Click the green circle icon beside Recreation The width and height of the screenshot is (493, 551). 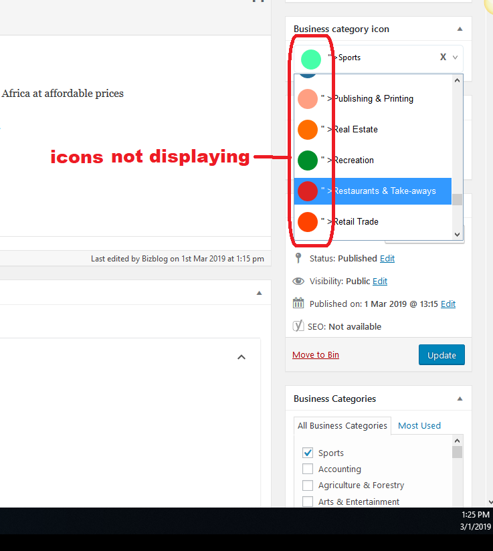point(308,160)
